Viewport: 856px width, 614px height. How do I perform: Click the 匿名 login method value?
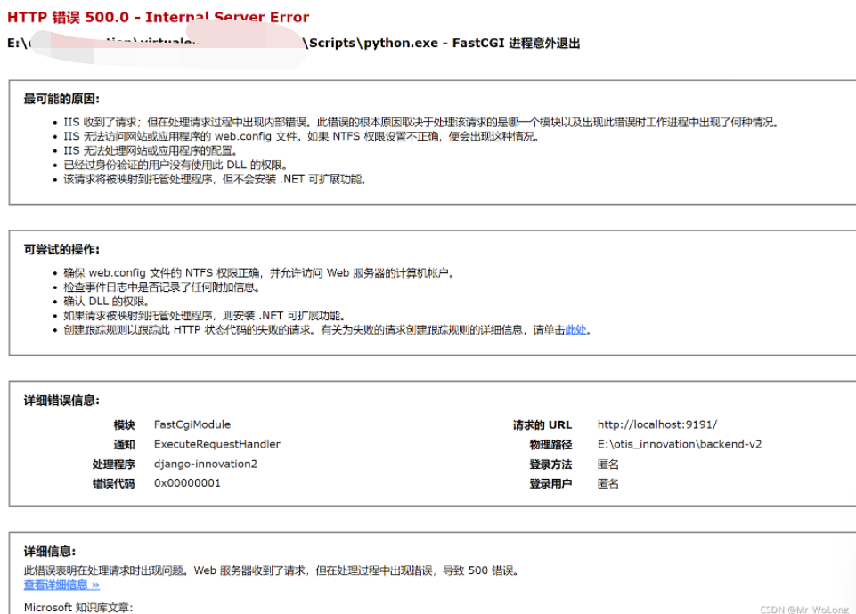pyautogui.click(x=607, y=464)
